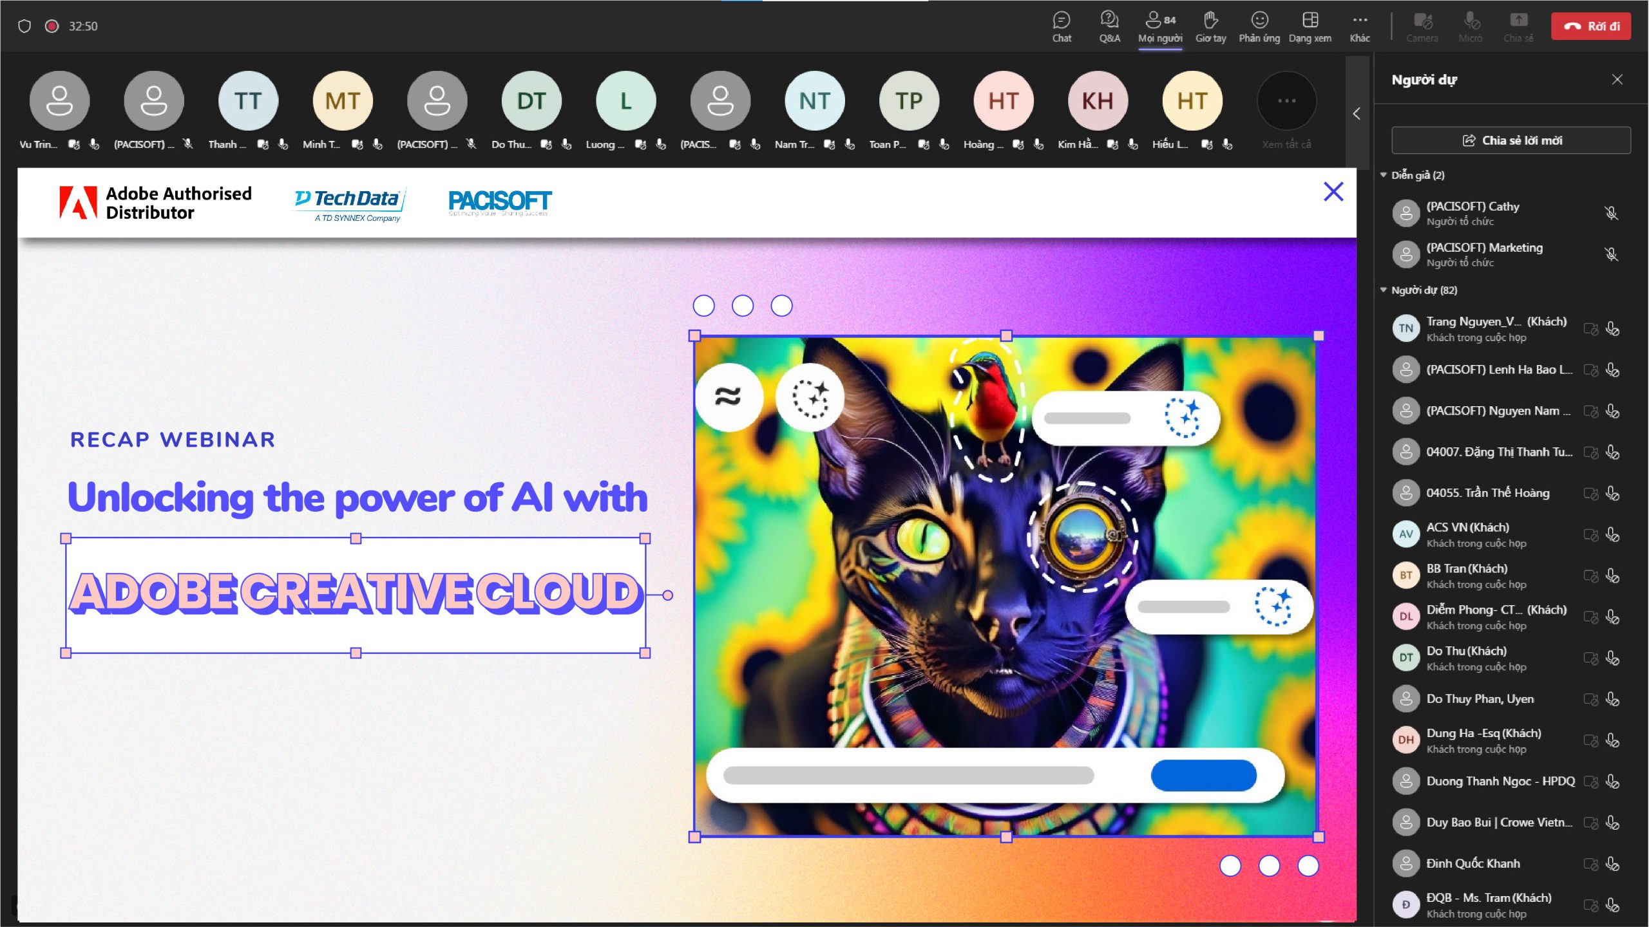Select the TT Thanh participant avatar
The height and width of the screenshot is (927, 1649).
point(248,101)
